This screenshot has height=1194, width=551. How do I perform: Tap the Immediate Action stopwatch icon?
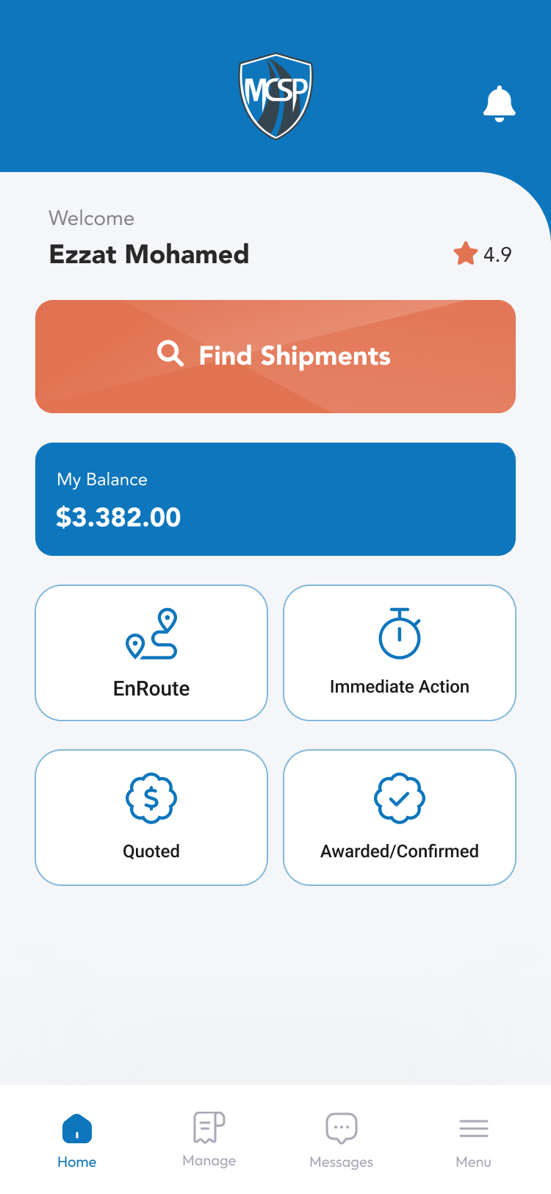point(400,634)
